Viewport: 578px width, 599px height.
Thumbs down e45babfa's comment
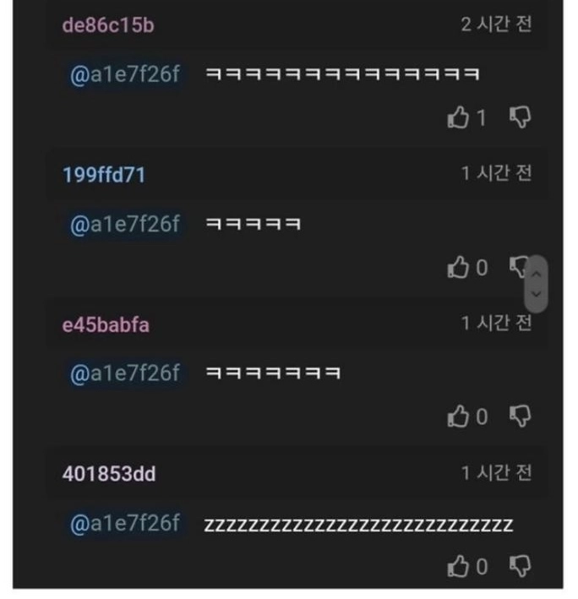(520, 416)
